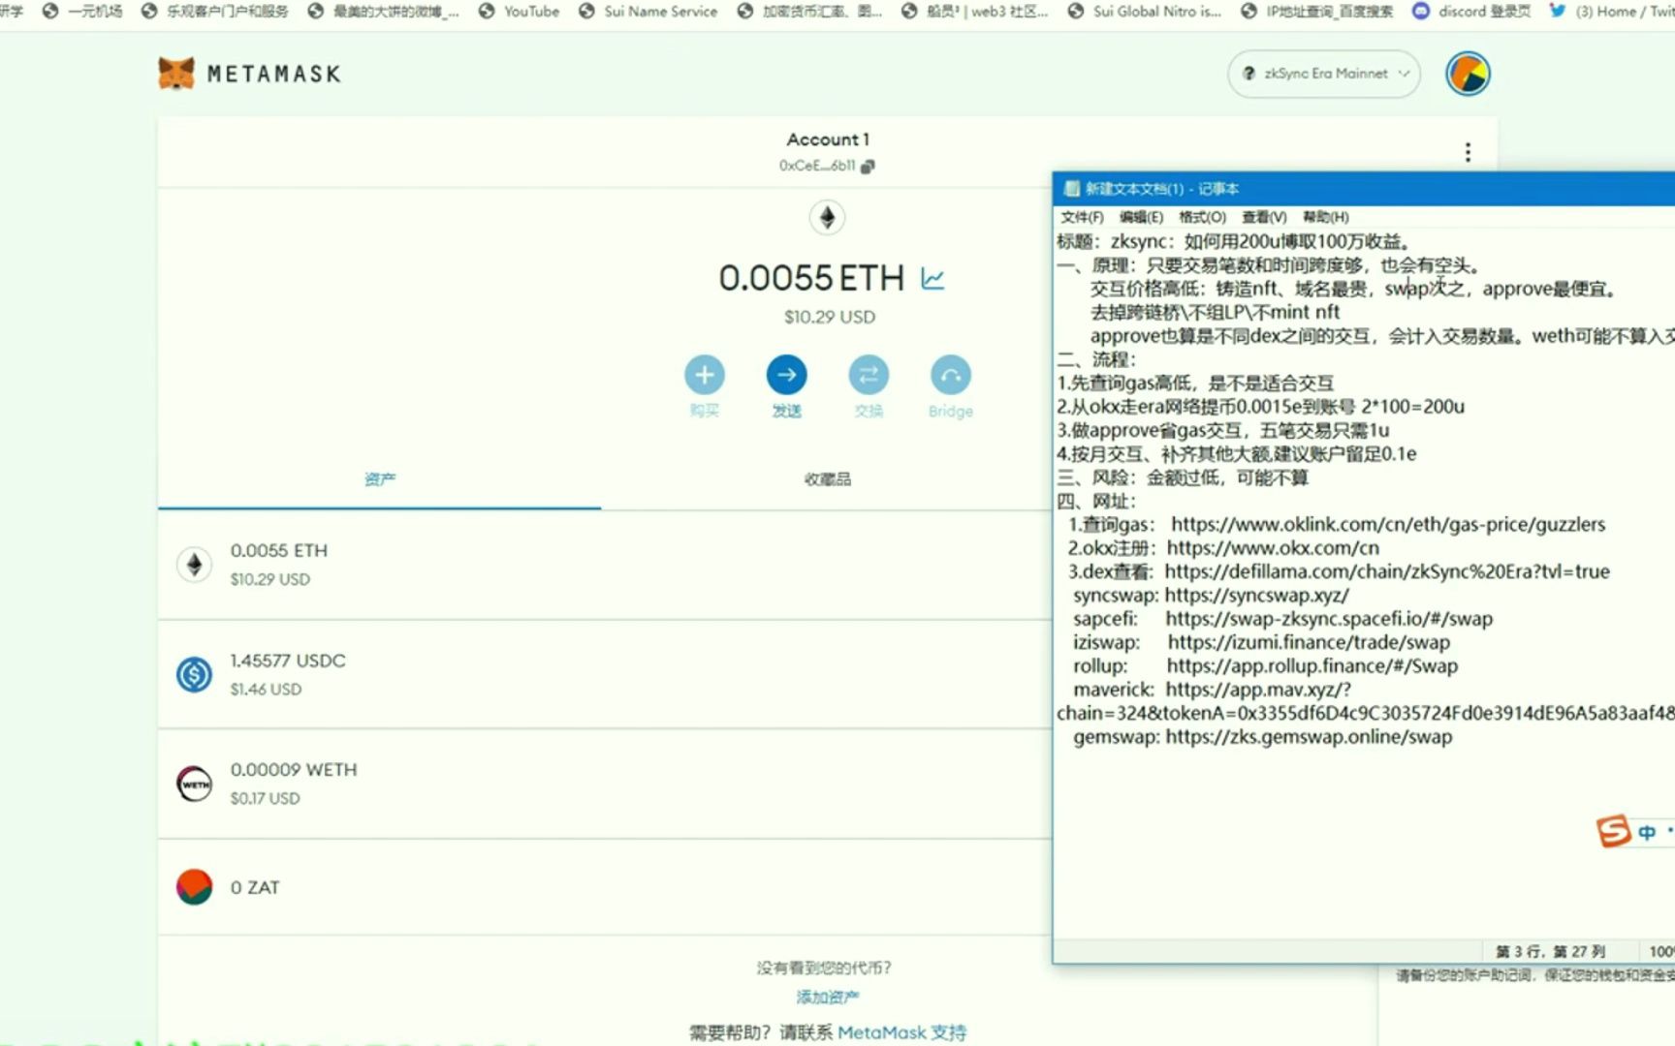Click the MetaMask fox logo
The height and width of the screenshot is (1046, 1675).
[x=176, y=74]
